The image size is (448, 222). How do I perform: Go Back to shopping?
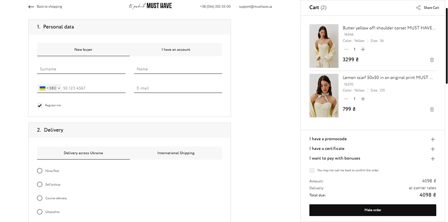click(x=45, y=7)
